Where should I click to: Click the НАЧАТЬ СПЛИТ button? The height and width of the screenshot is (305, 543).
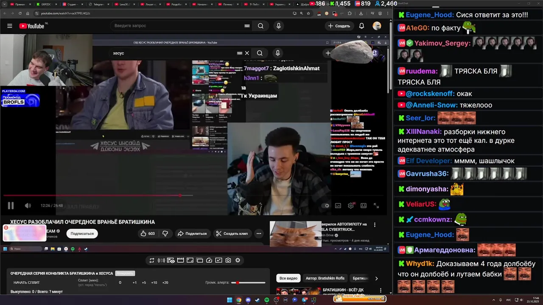(x=26, y=283)
